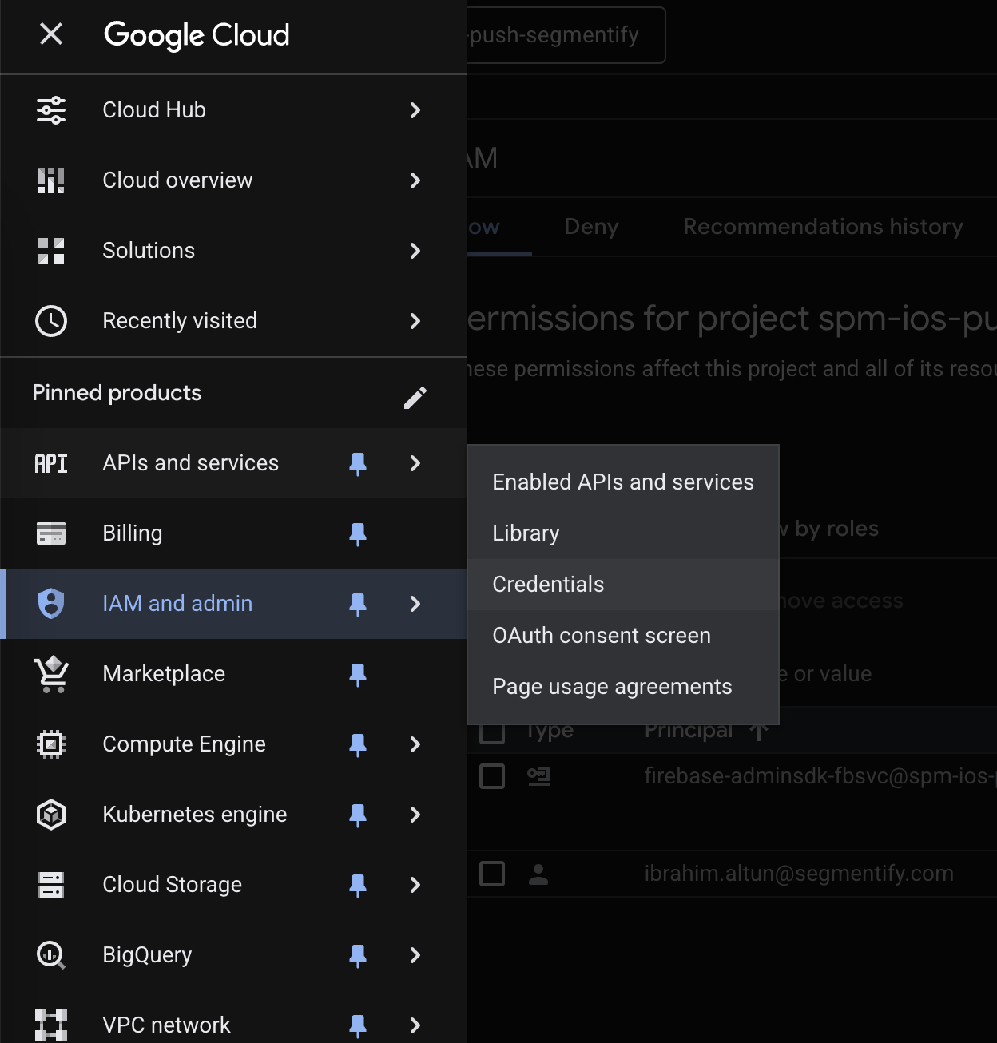The height and width of the screenshot is (1043, 997).
Task: Expand the Cloud Hub submenu arrow
Action: click(x=415, y=110)
